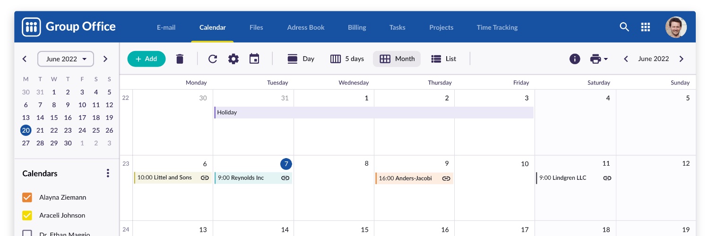709x236 pixels.
Task: Click week number 23
Action: click(126, 164)
